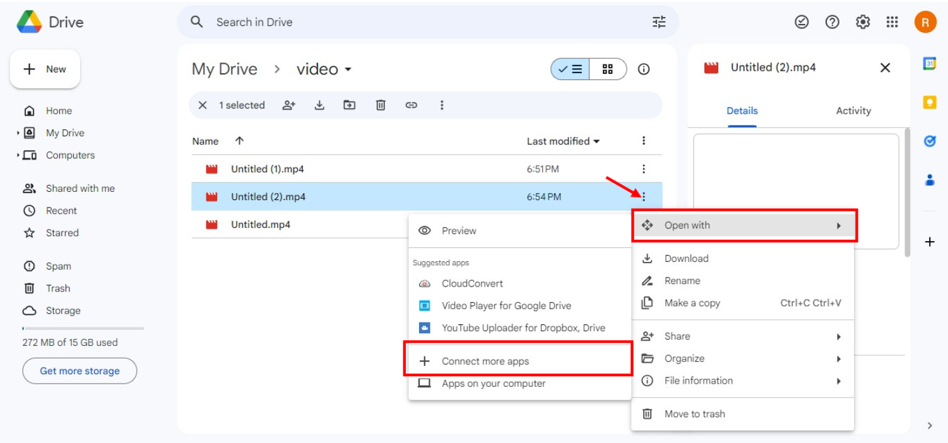The height and width of the screenshot is (443, 948).
Task: Expand My Drive tree arrow in sidebar
Action: point(18,133)
